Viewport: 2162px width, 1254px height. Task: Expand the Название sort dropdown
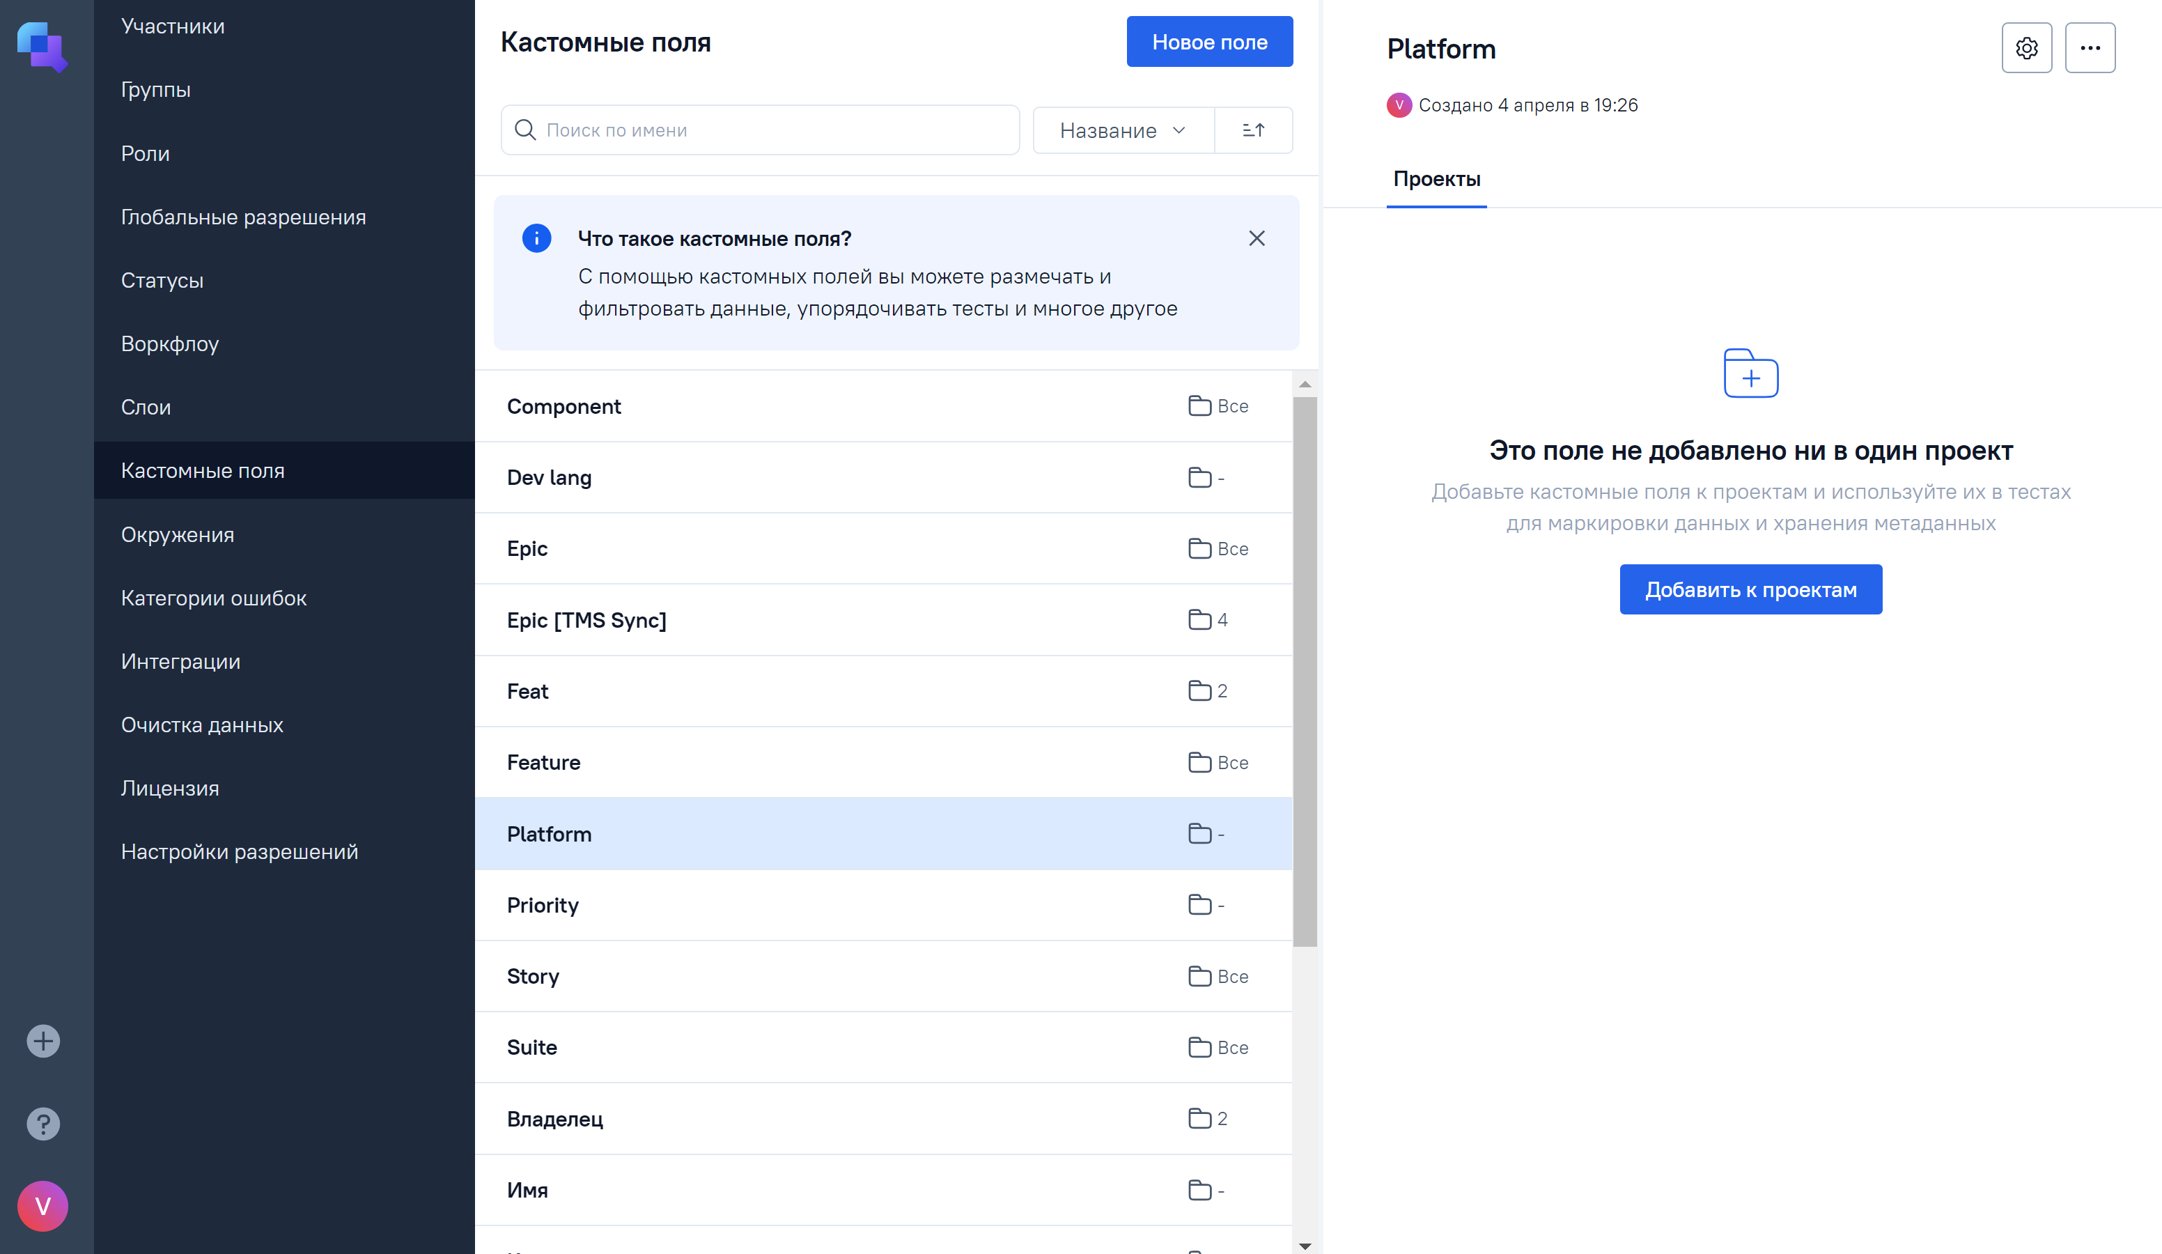pyautogui.click(x=1122, y=130)
